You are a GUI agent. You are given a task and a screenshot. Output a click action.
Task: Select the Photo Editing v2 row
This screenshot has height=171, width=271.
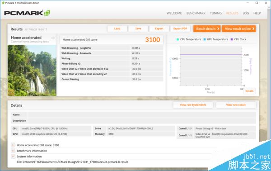tap(111, 63)
